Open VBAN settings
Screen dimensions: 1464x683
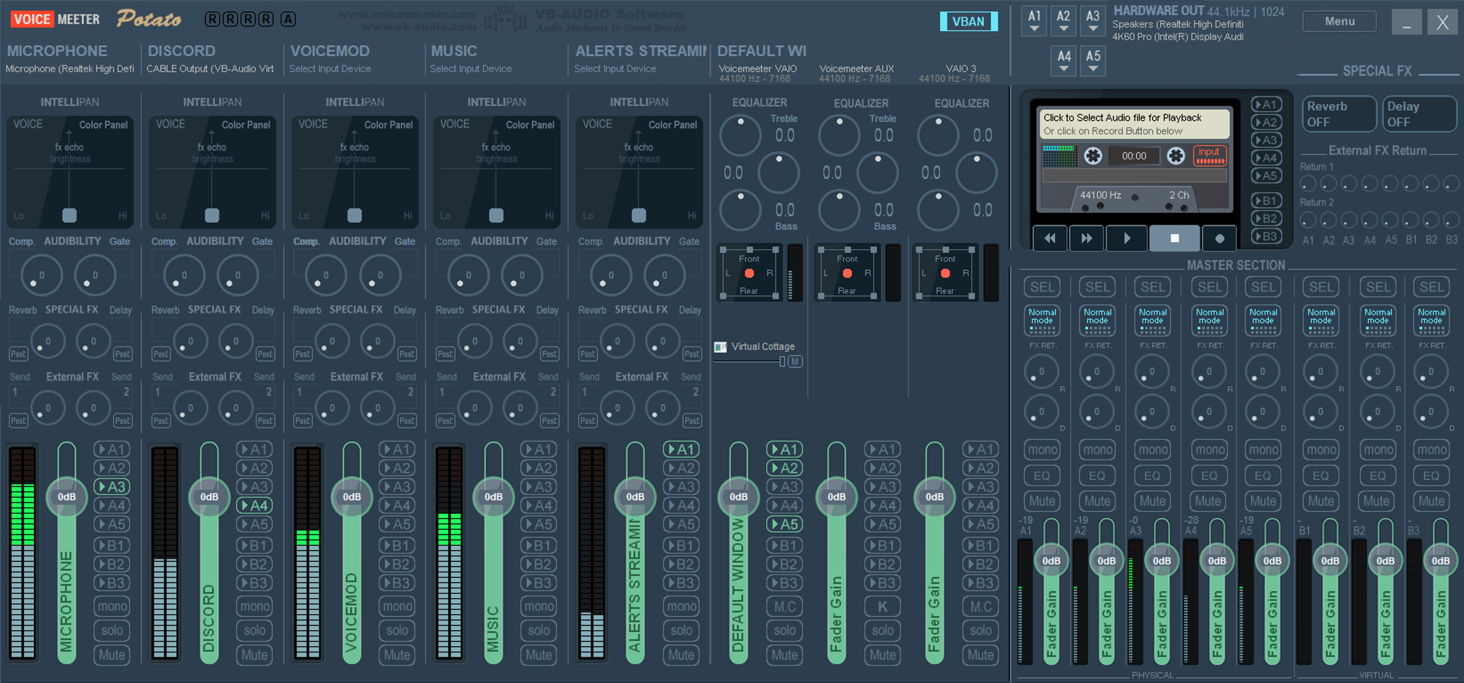coord(968,21)
